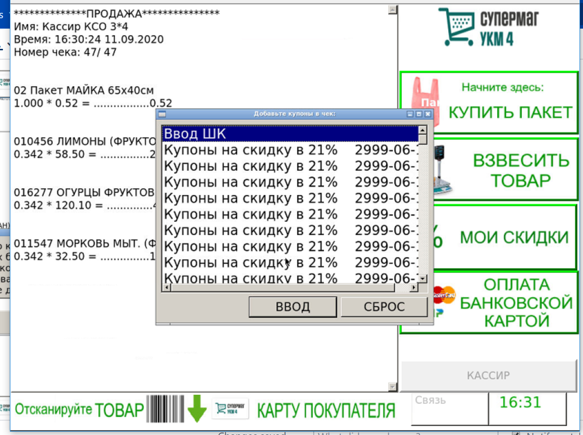Image resolution: width=583 pixels, height=435 pixels.
Task: Click the green down arrow icon
Action: coord(197,409)
